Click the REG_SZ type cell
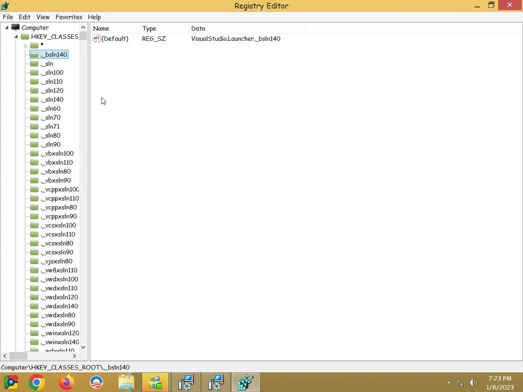523x392 pixels. (154, 38)
